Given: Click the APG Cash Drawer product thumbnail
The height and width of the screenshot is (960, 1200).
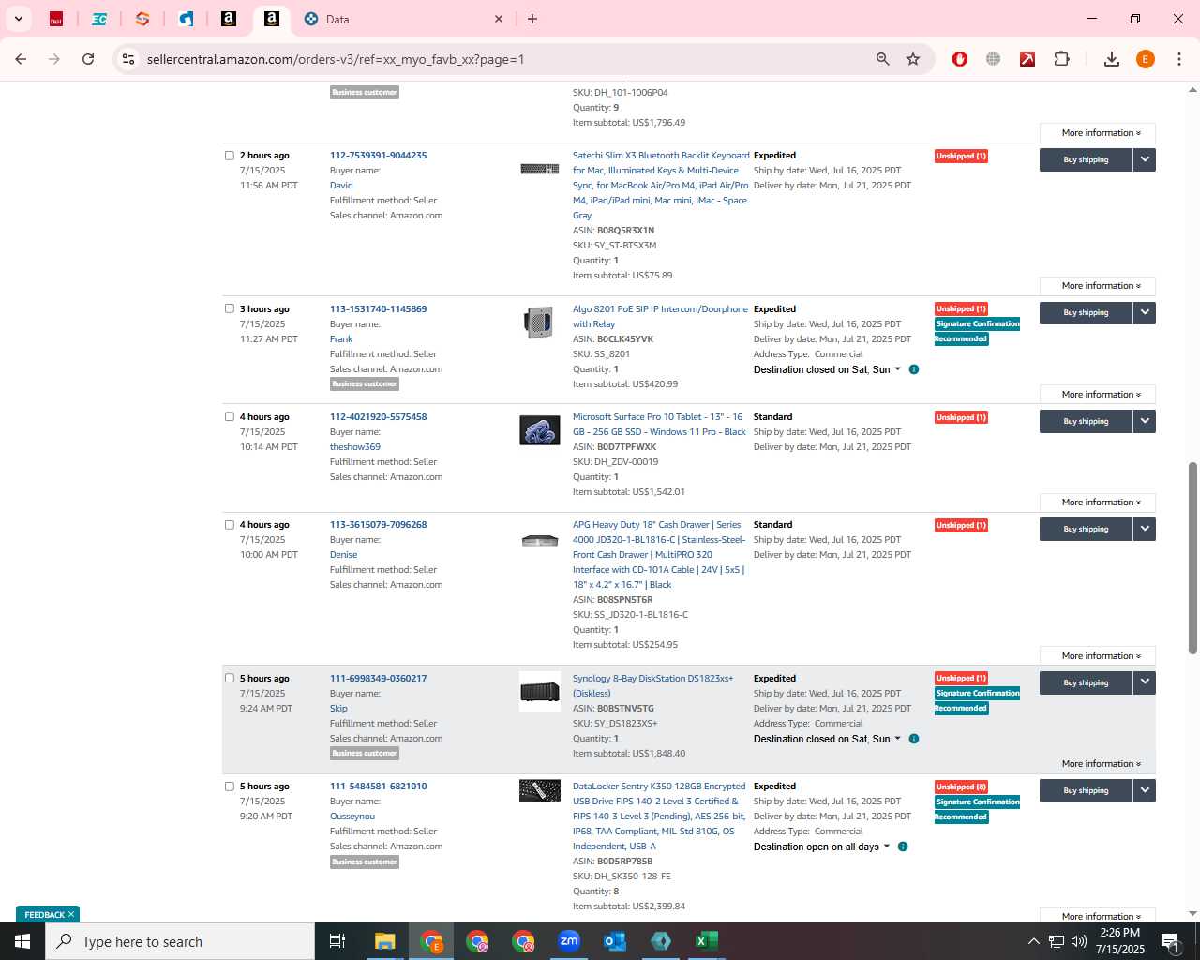Looking at the screenshot, I should pyautogui.click(x=540, y=541).
